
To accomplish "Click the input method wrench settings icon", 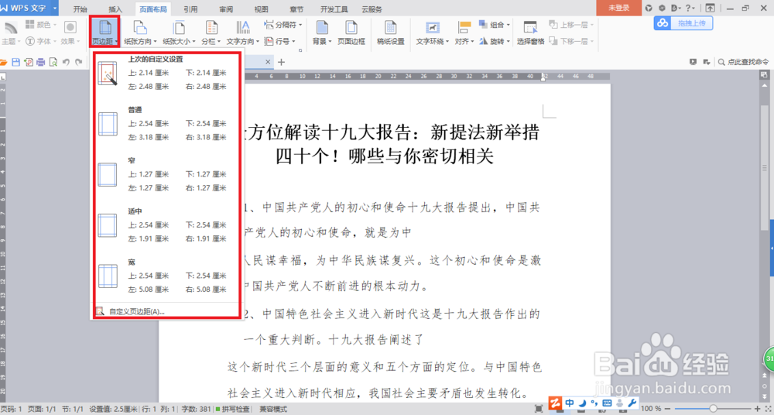I will click(x=632, y=402).
